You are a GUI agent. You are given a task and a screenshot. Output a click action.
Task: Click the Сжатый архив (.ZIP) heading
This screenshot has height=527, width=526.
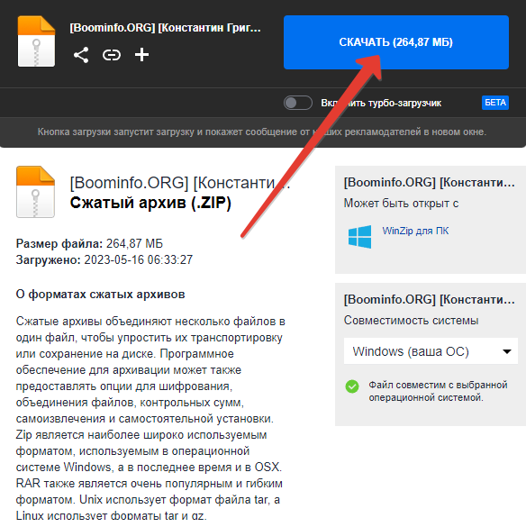point(150,203)
